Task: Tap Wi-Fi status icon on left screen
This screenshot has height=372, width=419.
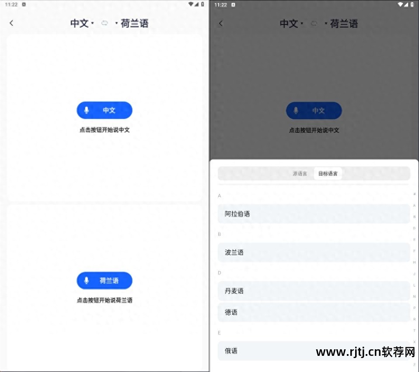Action: point(191,4)
